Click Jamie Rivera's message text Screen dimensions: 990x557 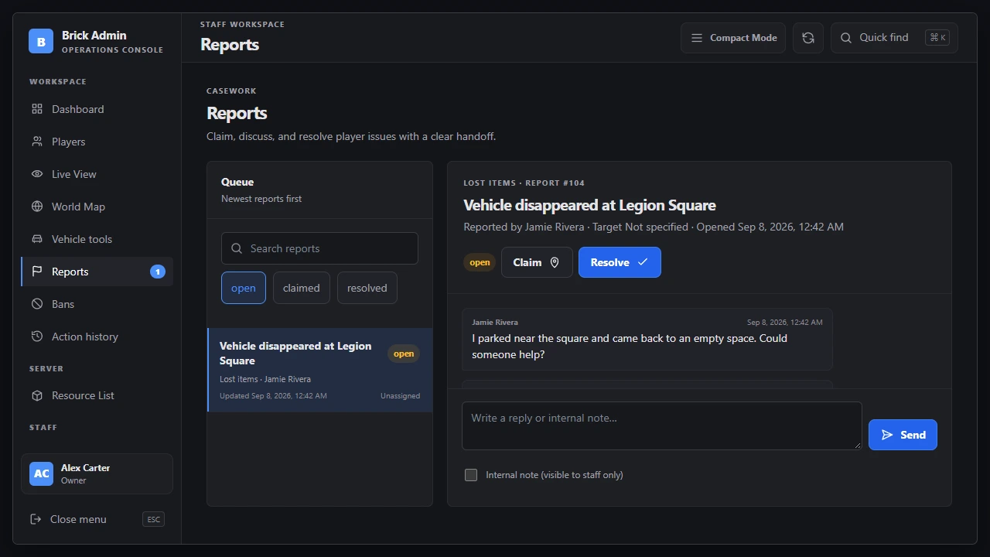tap(630, 347)
